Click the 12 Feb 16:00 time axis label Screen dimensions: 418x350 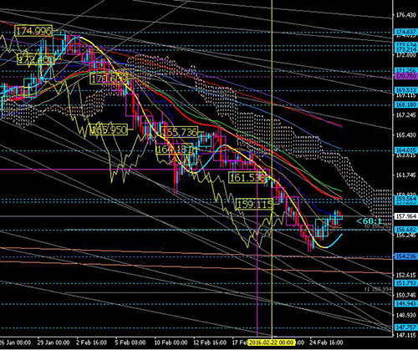(x=210, y=342)
